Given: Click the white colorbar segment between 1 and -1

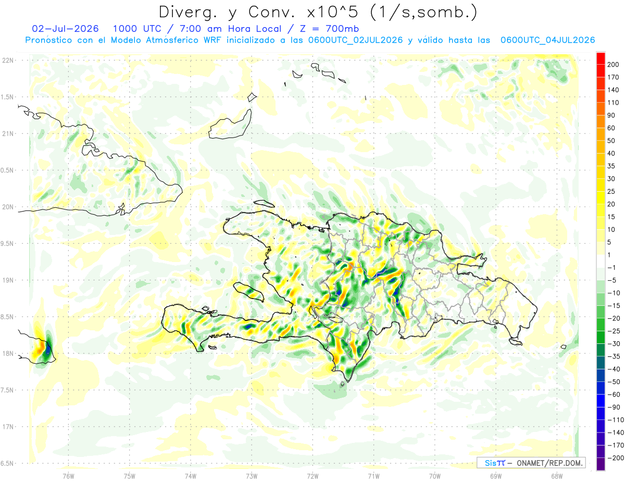Looking at the screenshot, I should pos(601,261).
